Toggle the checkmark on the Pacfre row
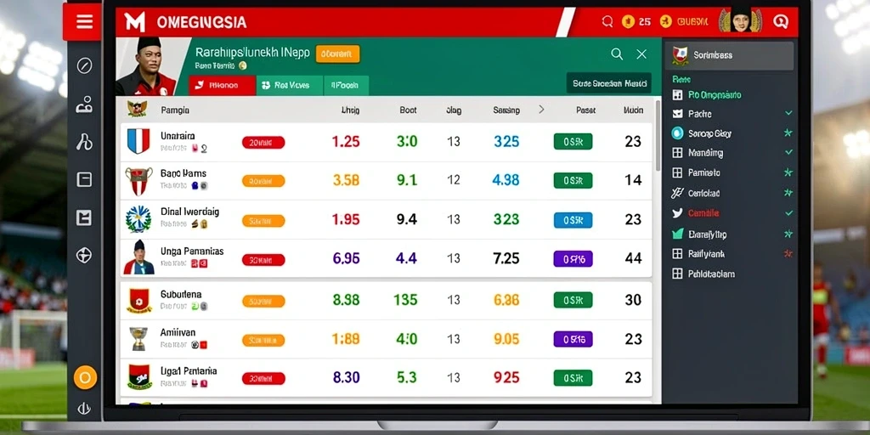Viewport: 870px width, 435px height. point(788,113)
